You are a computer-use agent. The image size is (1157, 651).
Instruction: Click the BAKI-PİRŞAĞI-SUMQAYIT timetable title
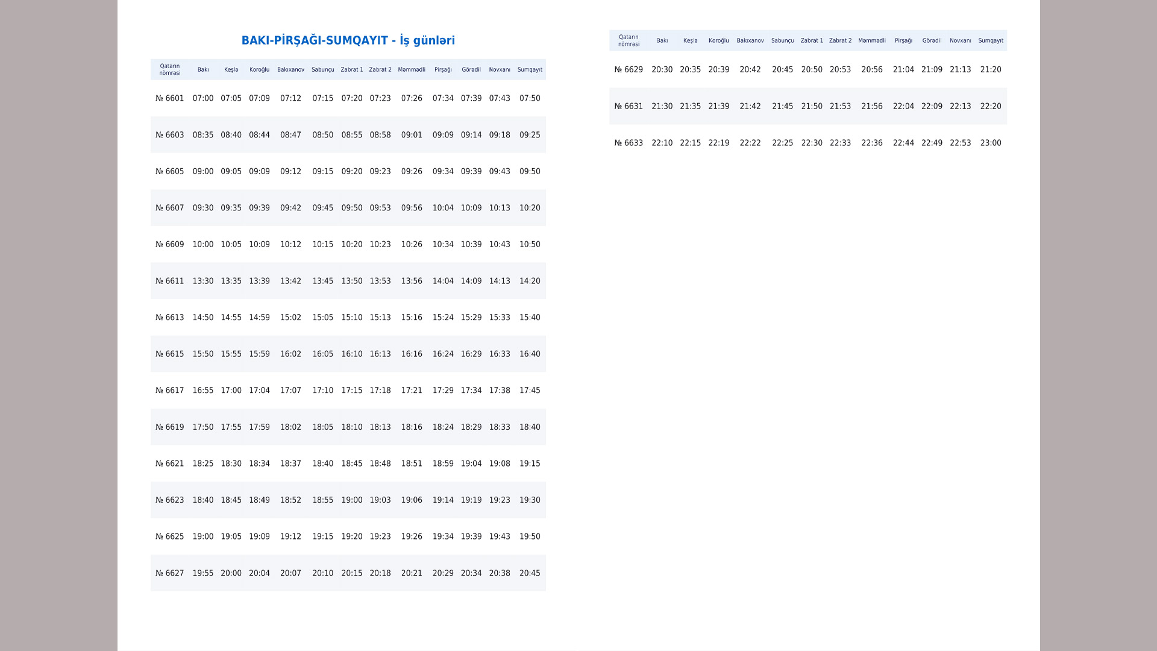pos(348,40)
